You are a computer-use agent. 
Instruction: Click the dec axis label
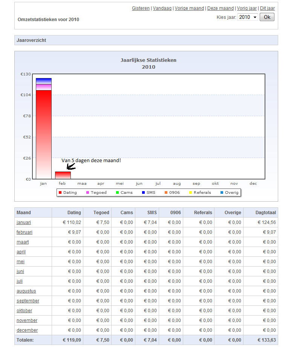click(253, 184)
